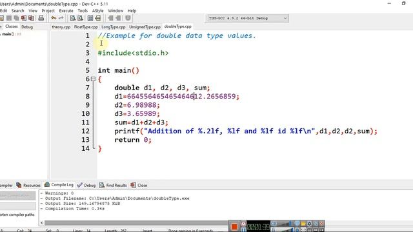413x232 pixels.
Task: Click Close on the bottom panel
Action: [139, 185]
